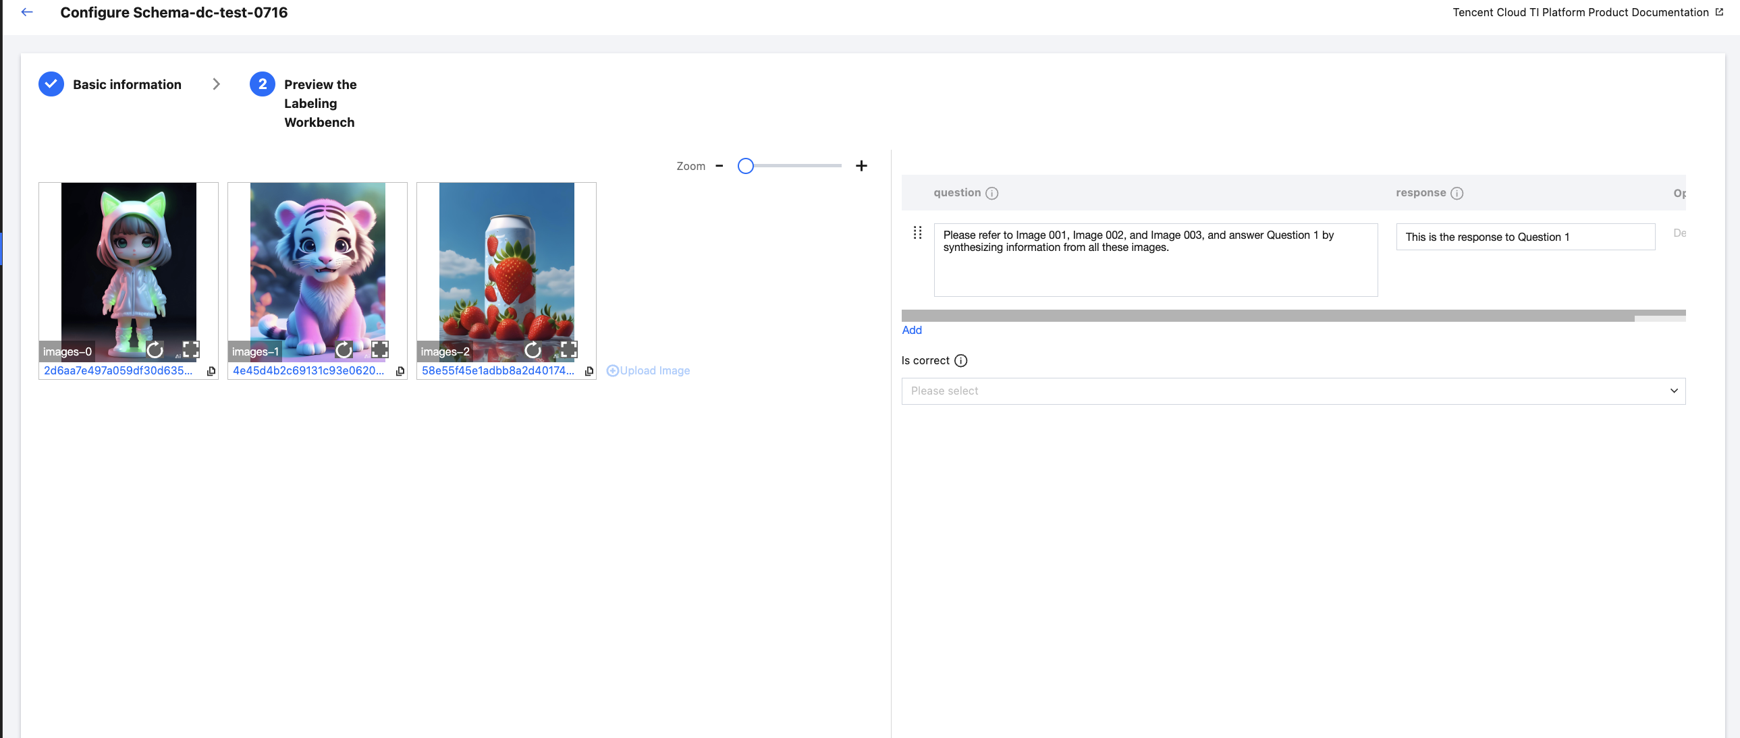
Task: Click Upload Image button
Action: coord(649,371)
